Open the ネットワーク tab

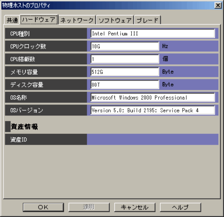pos(77,20)
